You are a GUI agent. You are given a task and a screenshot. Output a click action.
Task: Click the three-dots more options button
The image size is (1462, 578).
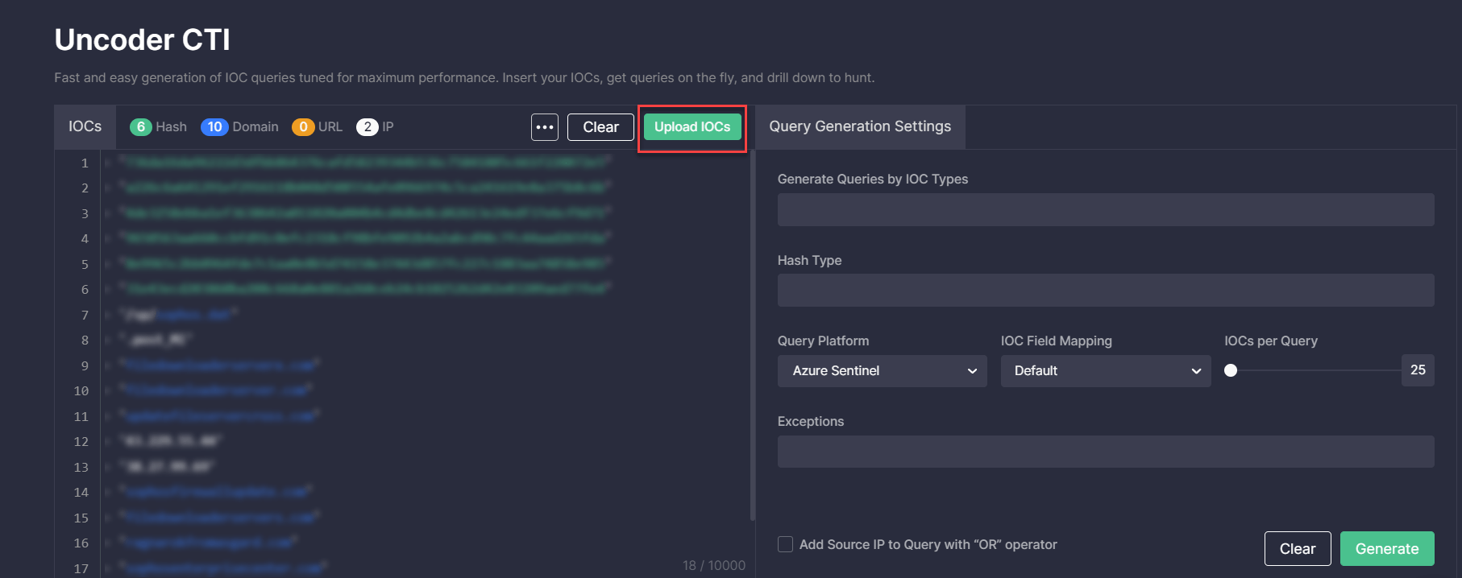tap(545, 127)
